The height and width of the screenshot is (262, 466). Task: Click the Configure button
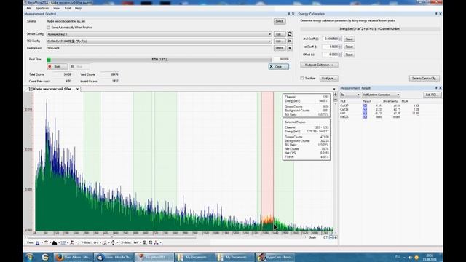pos(328,78)
